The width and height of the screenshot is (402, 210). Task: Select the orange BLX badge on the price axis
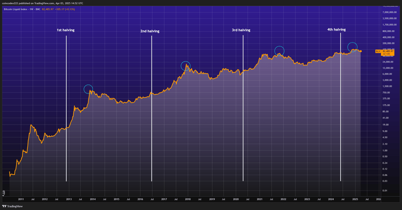(x=378, y=51)
